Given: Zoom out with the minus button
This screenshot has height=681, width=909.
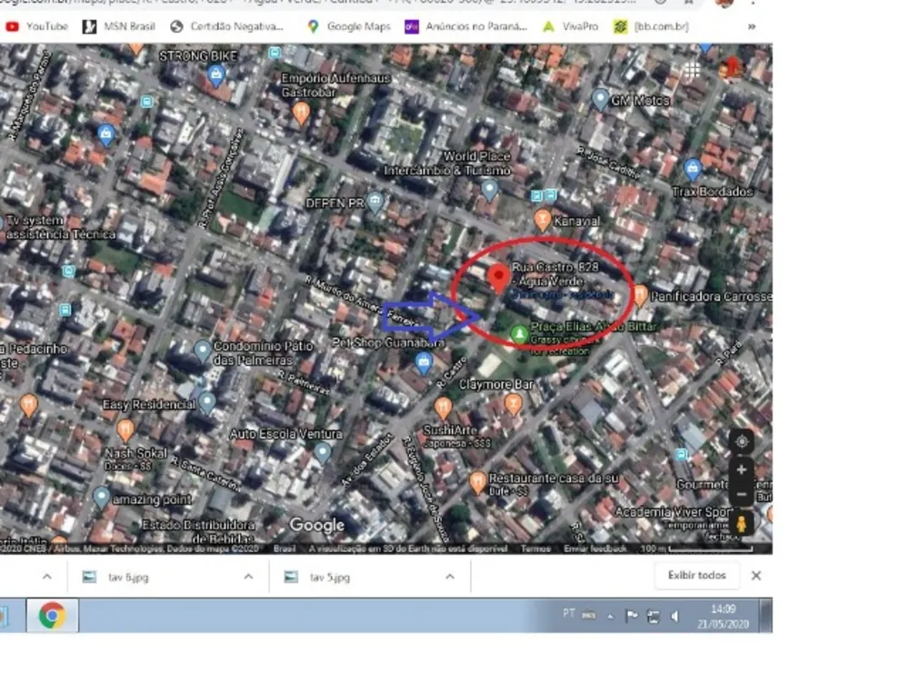Looking at the screenshot, I should click(741, 494).
